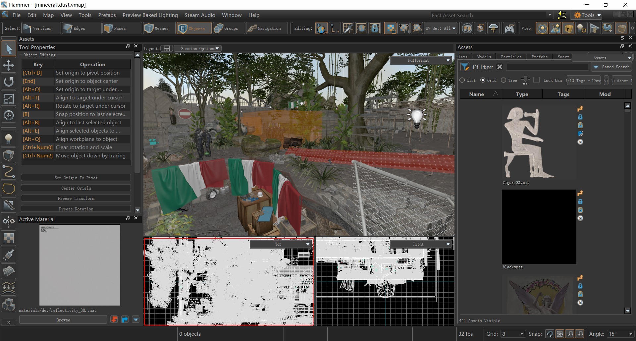The width and height of the screenshot is (636, 341).
Task: Click the Browse material button
Action: pos(63,320)
